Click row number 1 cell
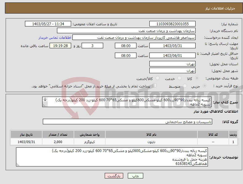Image resolution: width=243 pixels, height=184 pixels. [x=233, y=142]
